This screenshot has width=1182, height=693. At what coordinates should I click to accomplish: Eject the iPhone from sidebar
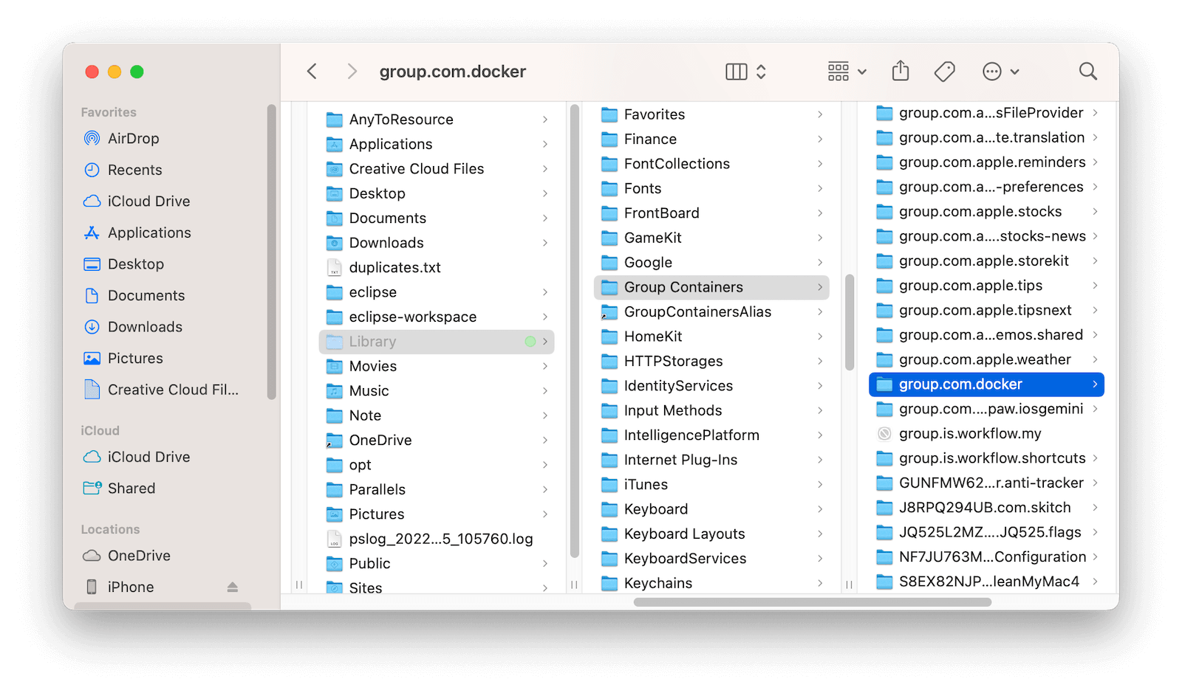coord(233,587)
